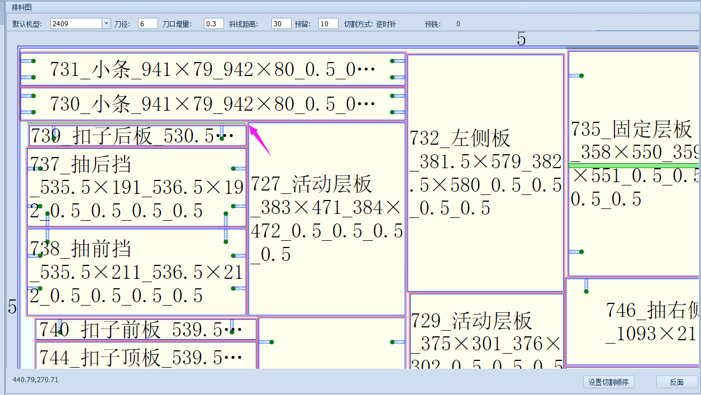Open the 默认机型 dropdown arrow
The height and width of the screenshot is (395, 701).
coord(106,23)
